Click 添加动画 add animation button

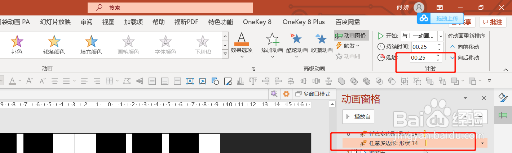(272, 45)
